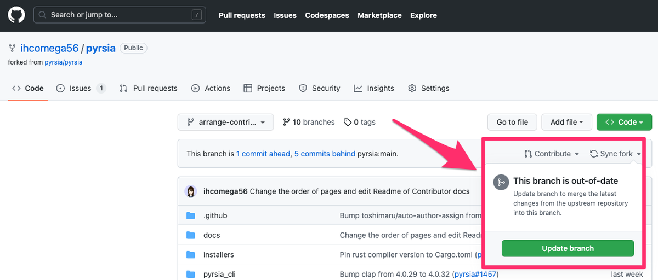Click the docs folder icon

pyautogui.click(x=191, y=235)
